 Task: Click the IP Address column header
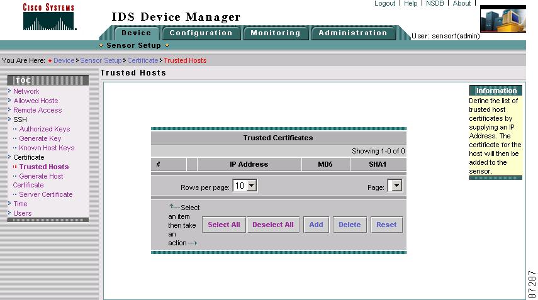249,164
